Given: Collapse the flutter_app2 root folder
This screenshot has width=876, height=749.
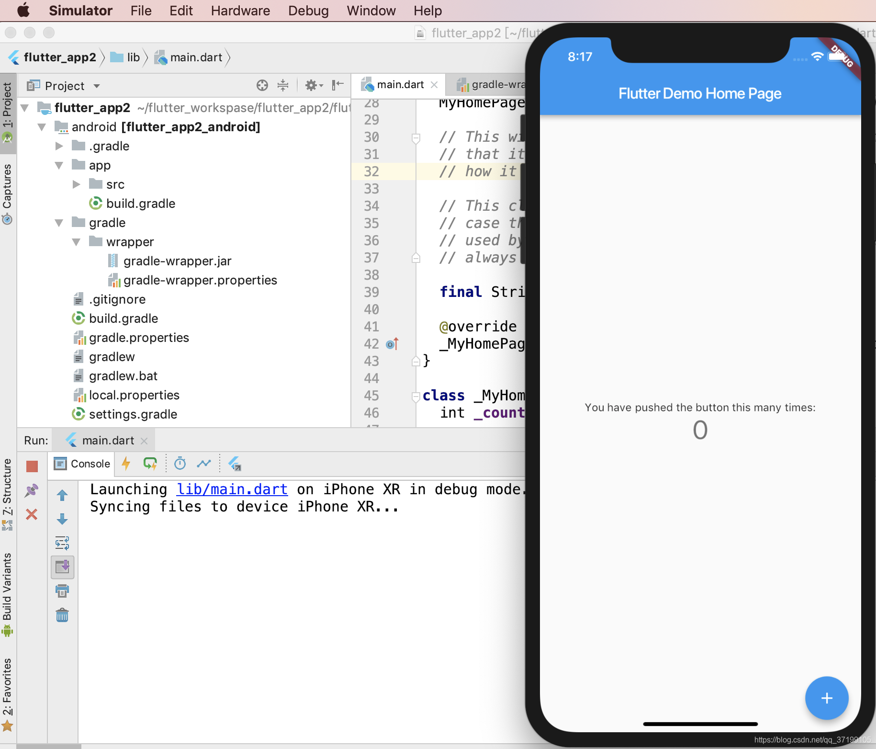Looking at the screenshot, I should (25, 108).
